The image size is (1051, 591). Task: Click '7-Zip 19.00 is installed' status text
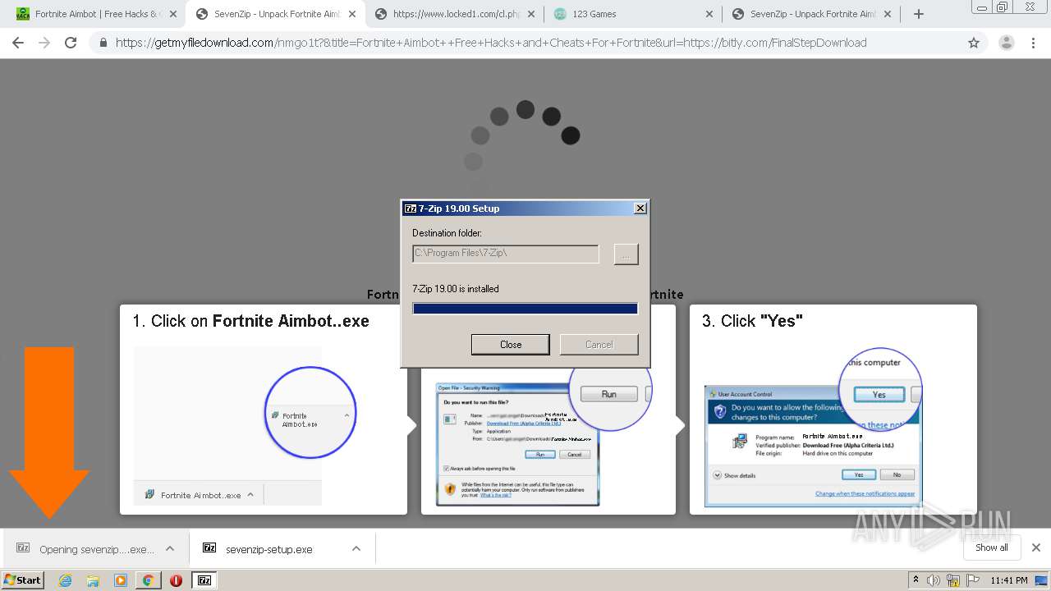pos(455,289)
